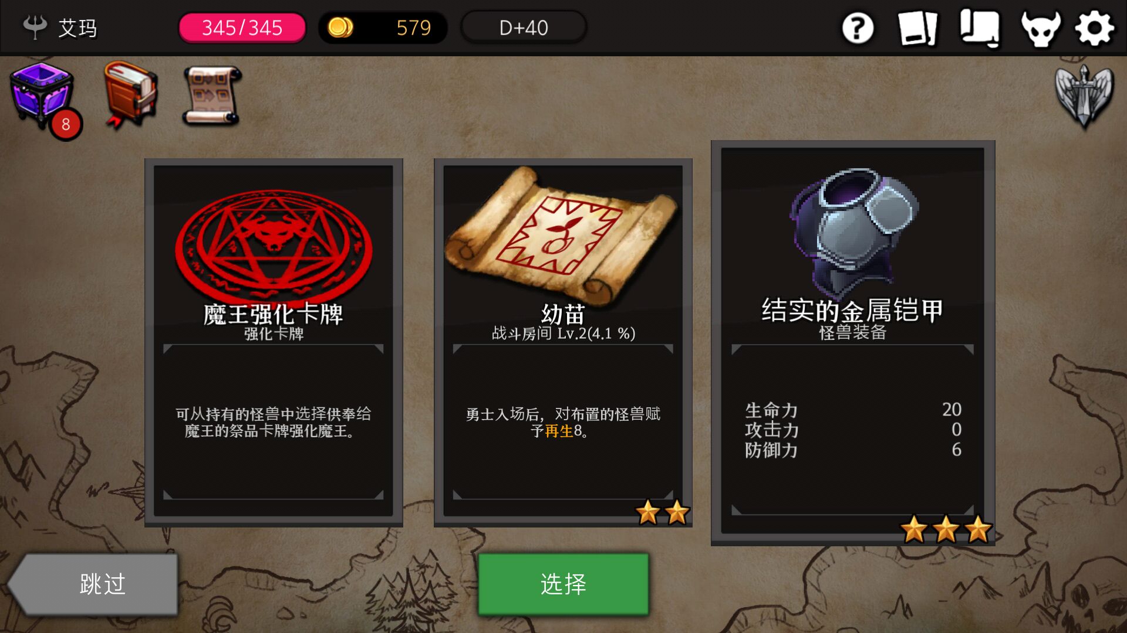Screen dimensions: 1127x633
Task: Click the D+40 day indicator
Action: pyautogui.click(x=524, y=28)
